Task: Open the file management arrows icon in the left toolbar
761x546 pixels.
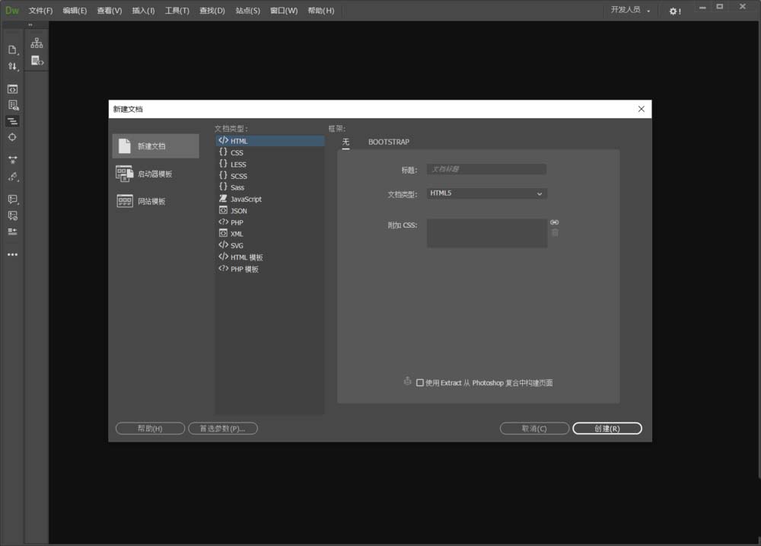Action: [x=13, y=66]
